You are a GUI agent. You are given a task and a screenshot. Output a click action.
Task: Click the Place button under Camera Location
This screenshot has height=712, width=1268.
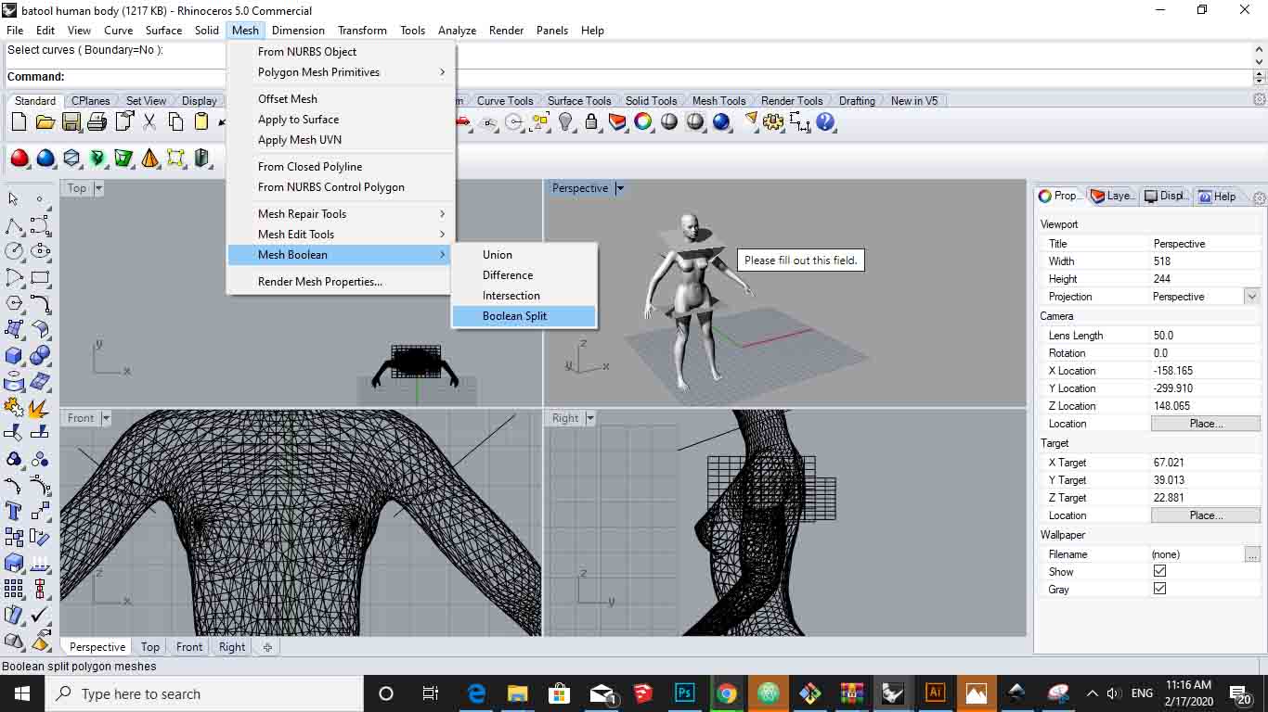click(x=1206, y=424)
